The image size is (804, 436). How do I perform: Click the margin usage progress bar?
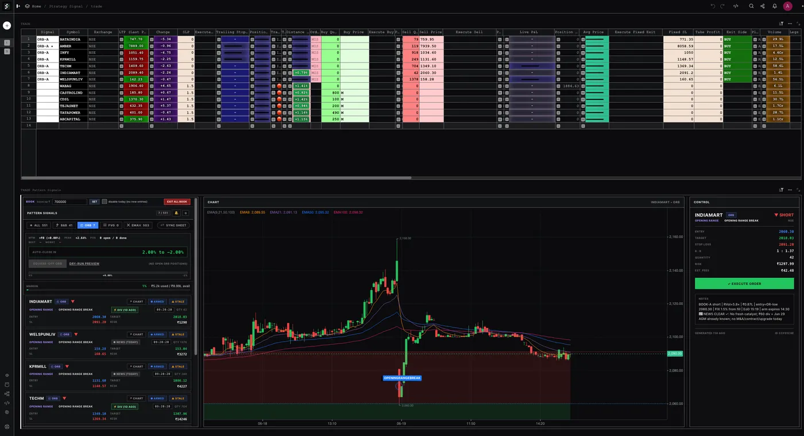[x=107, y=290]
